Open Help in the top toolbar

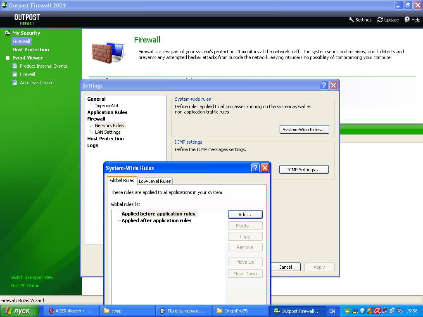pyautogui.click(x=412, y=20)
